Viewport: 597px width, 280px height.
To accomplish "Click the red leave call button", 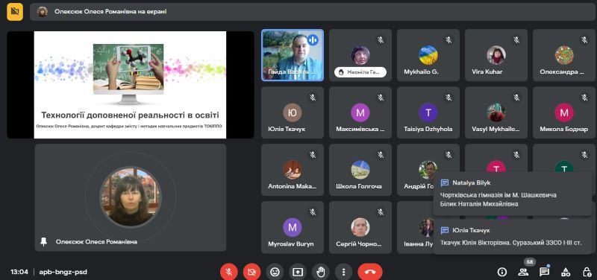I will point(369,272).
